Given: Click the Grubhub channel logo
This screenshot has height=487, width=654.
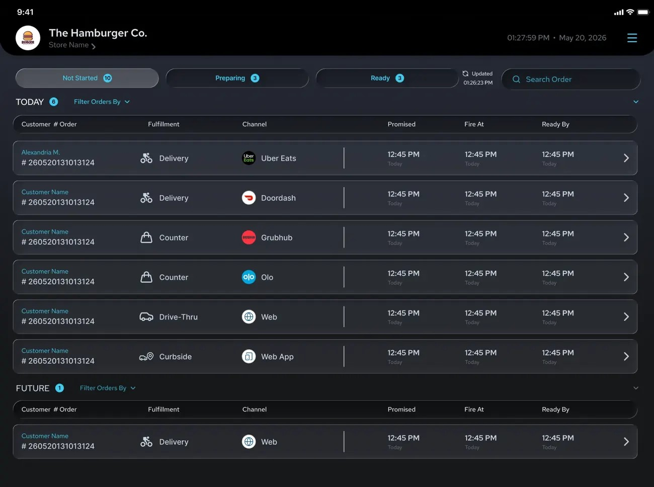Looking at the screenshot, I should point(249,237).
